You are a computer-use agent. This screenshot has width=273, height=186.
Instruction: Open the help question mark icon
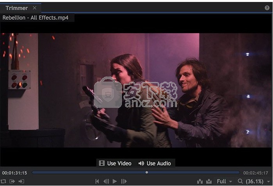(x=267, y=8)
